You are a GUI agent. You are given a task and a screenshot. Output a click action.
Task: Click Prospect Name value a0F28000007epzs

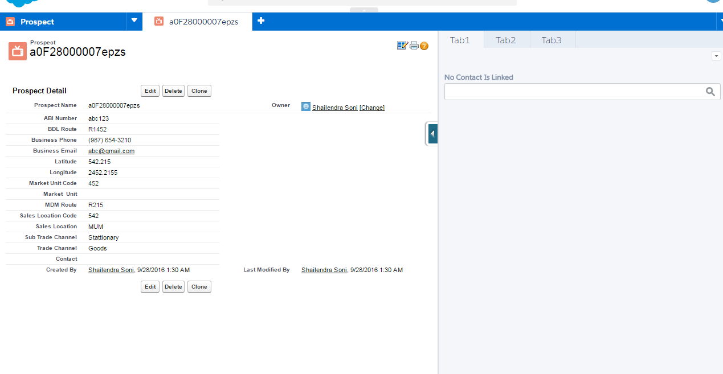click(x=114, y=105)
